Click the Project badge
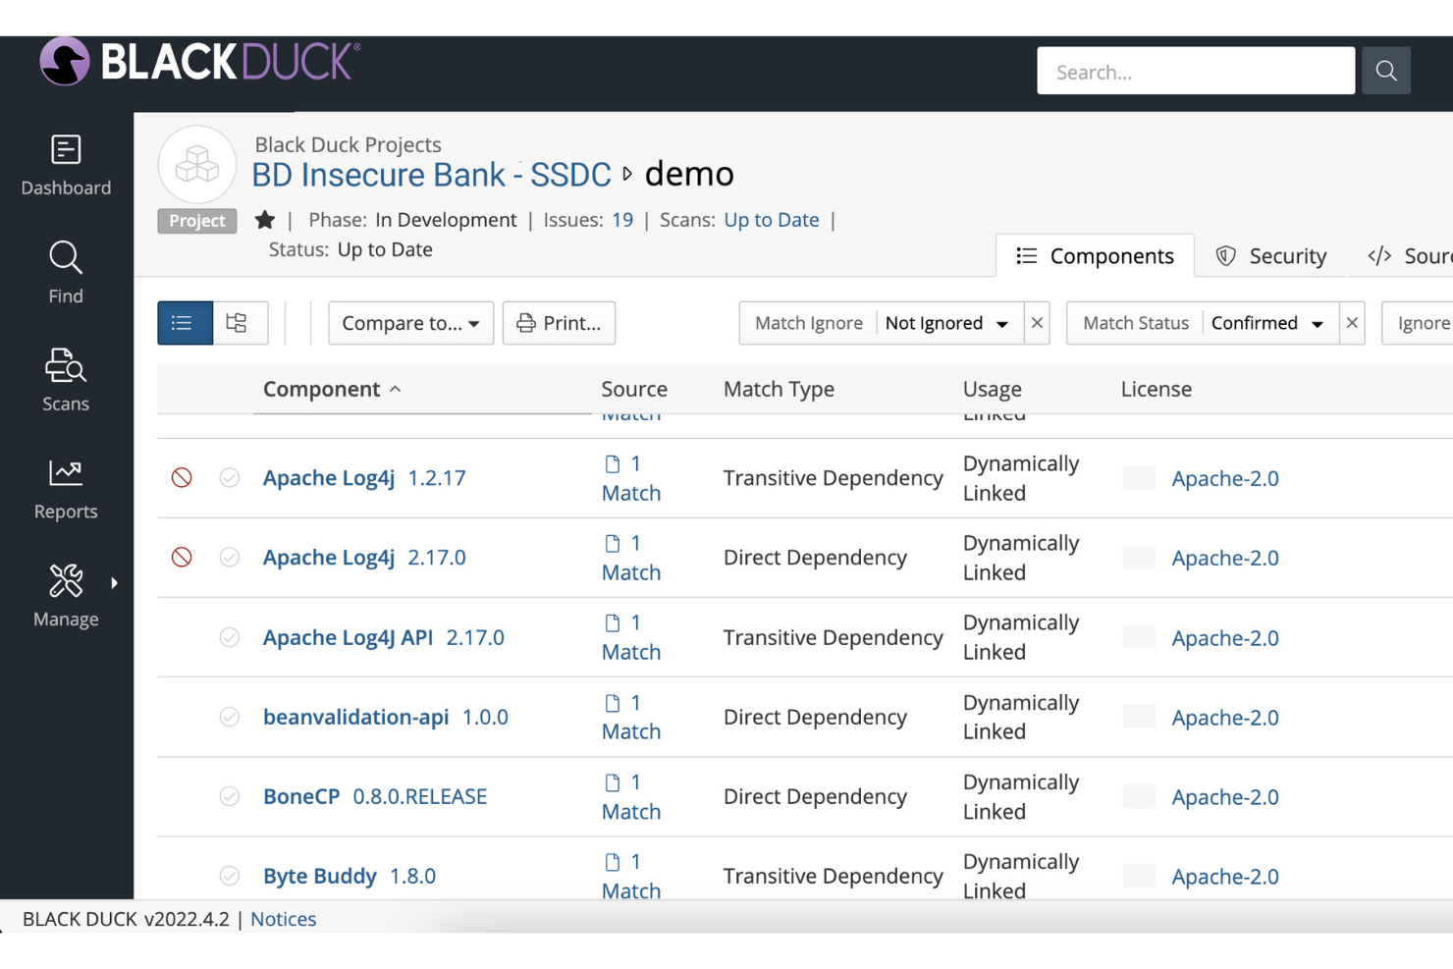 tap(197, 221)
